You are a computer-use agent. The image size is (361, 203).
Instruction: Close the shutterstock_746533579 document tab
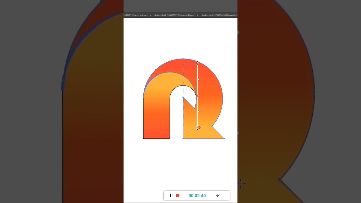(198, 15)
